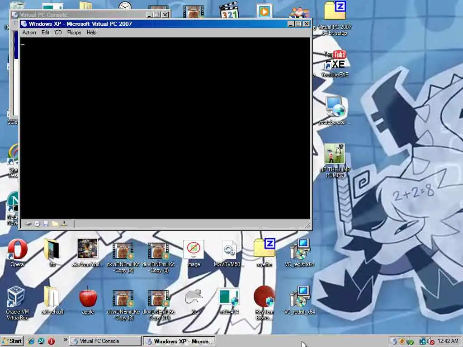Click the shared folders status icon

pyautogui.click(x=55, y=224)
